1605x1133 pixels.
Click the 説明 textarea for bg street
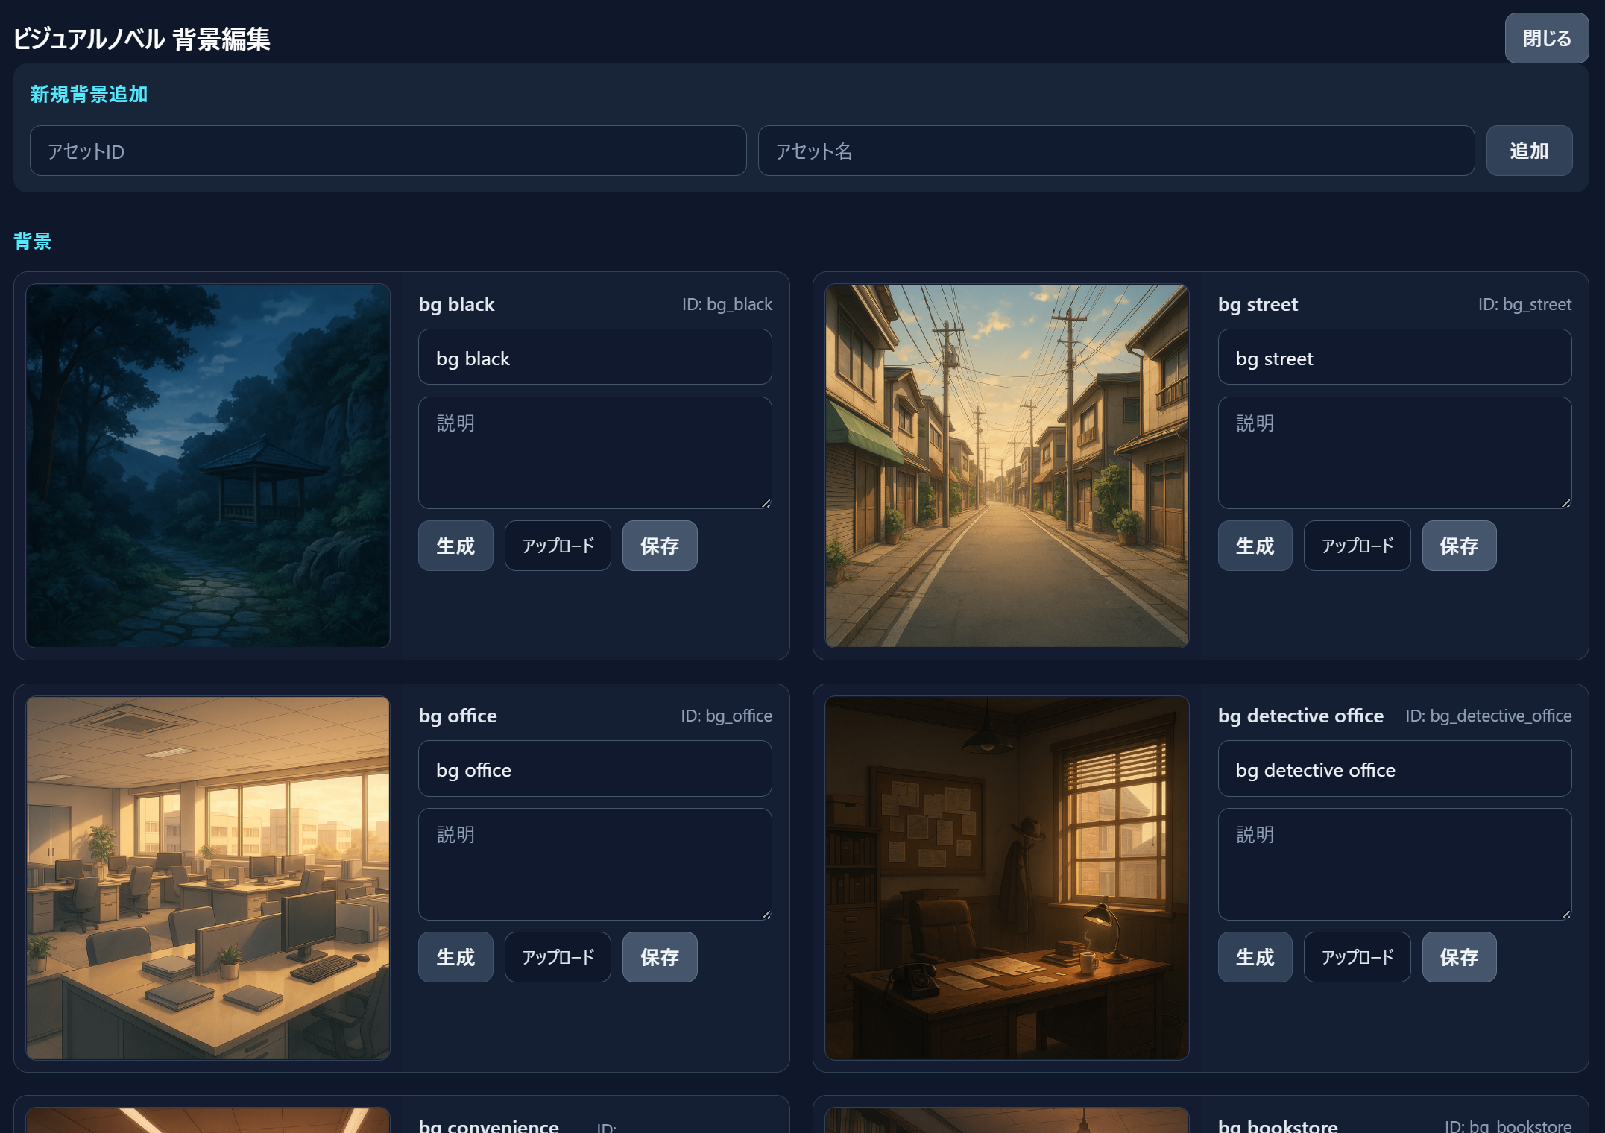click(1395, 452)
